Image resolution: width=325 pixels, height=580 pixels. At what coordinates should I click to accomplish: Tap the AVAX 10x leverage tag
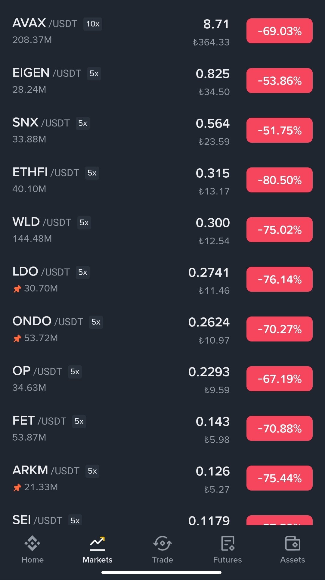93,24
